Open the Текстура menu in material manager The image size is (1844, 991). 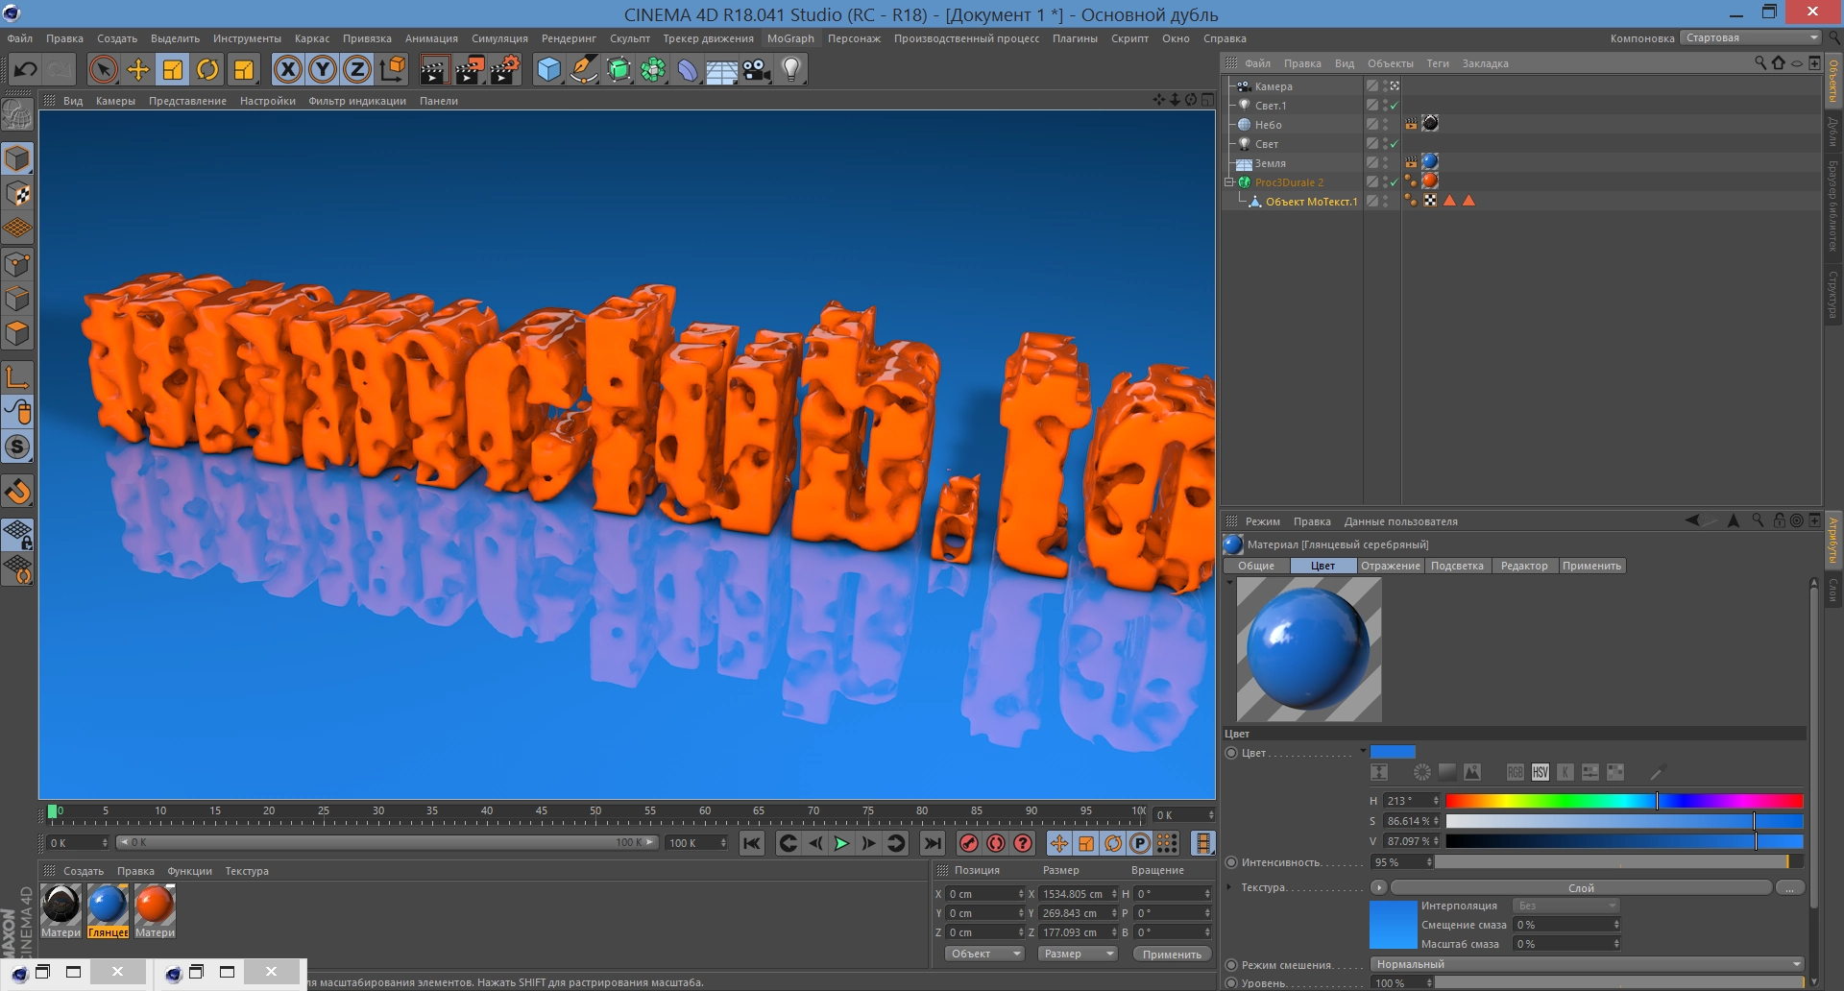click(247, 871)
